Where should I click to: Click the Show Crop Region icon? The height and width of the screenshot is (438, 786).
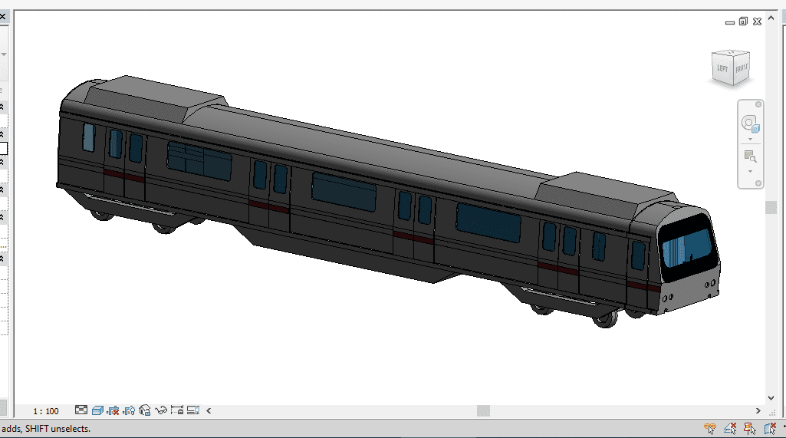click(x=129, y=410)
